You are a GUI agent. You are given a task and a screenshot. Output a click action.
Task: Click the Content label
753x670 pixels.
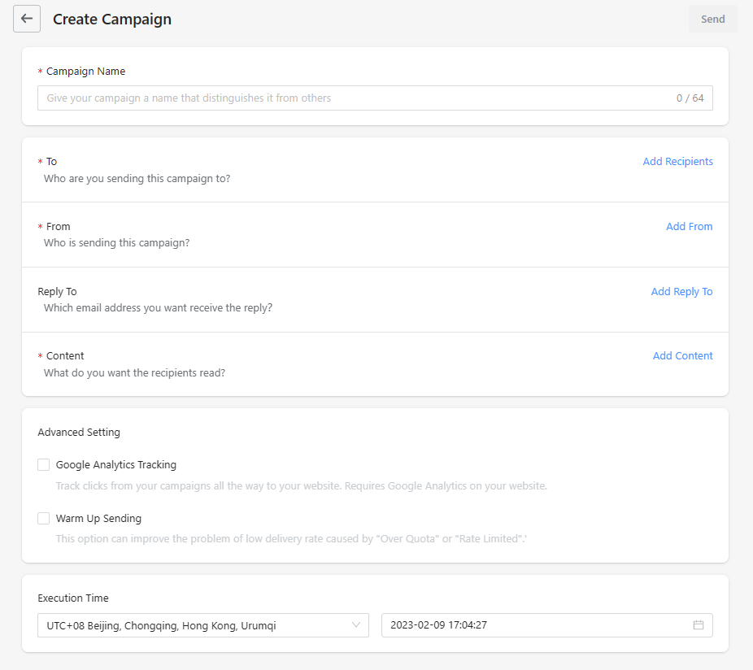click(65, 356)
